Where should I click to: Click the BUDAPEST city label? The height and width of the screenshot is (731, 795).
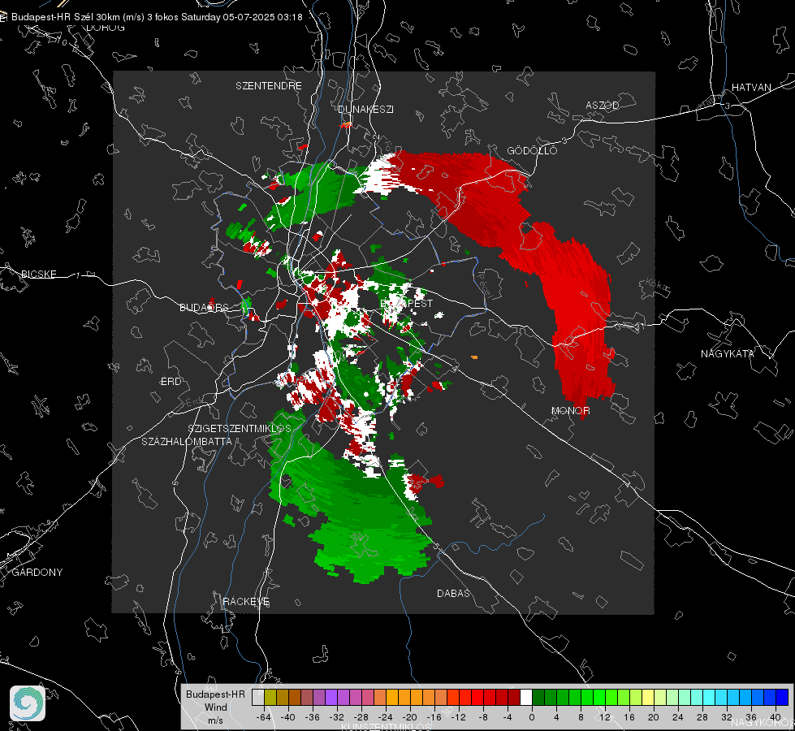click(407, 303)
